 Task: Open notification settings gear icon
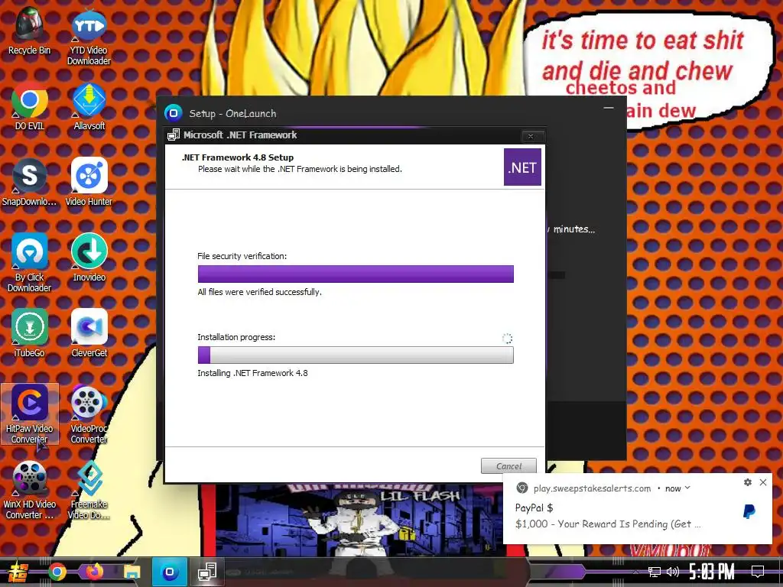pyautogui.click(x=748, y=482)
